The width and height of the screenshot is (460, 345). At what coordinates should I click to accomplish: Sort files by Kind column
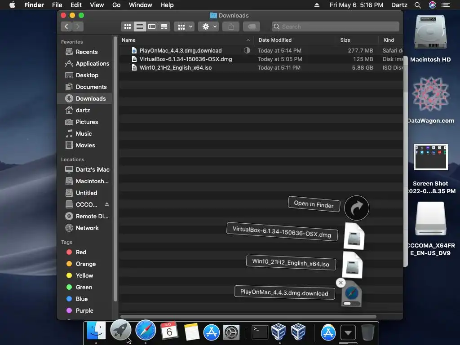pyautogui.click(x=390, y=40)
